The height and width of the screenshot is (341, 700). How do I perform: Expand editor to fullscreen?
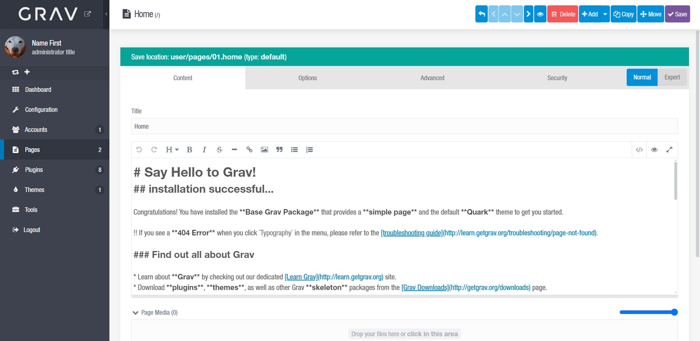(669, 150)
